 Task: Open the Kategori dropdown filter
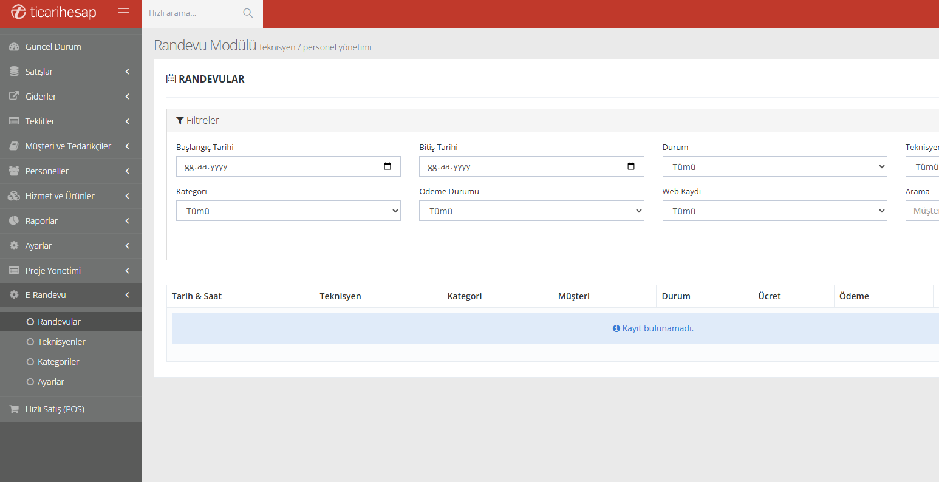(x=288, y=211)
